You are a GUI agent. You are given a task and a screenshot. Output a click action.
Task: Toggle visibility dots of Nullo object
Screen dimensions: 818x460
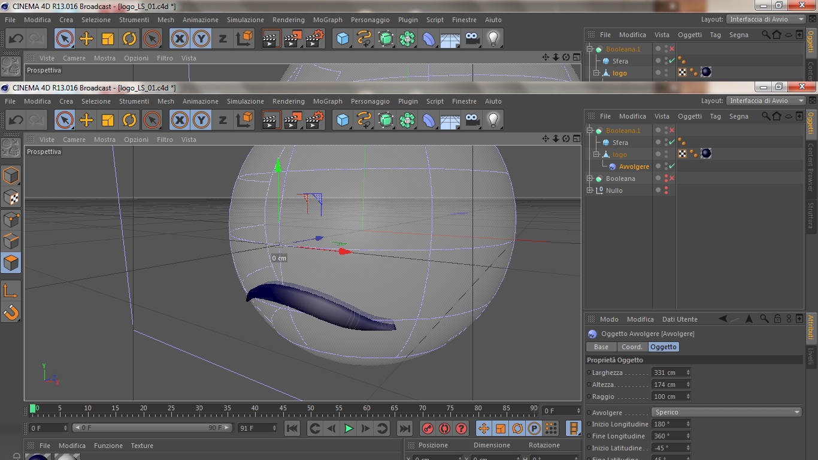pos(666,190)
